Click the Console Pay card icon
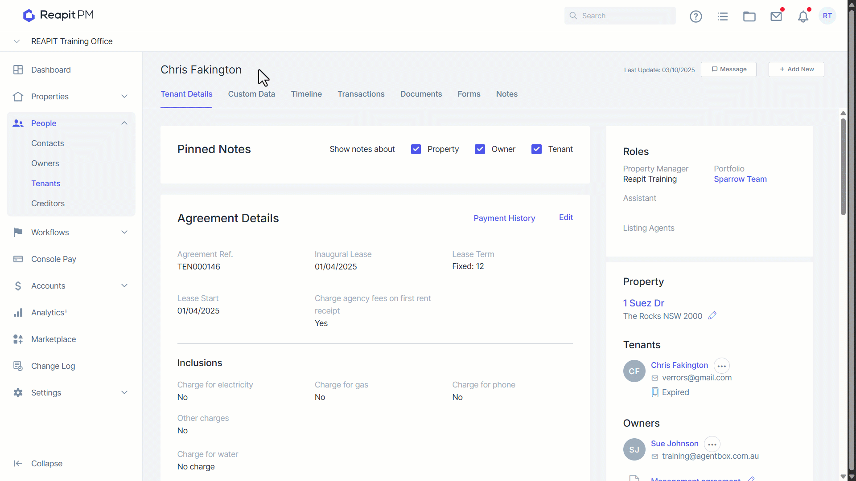 pyautogui.click(x=18, y=259)
